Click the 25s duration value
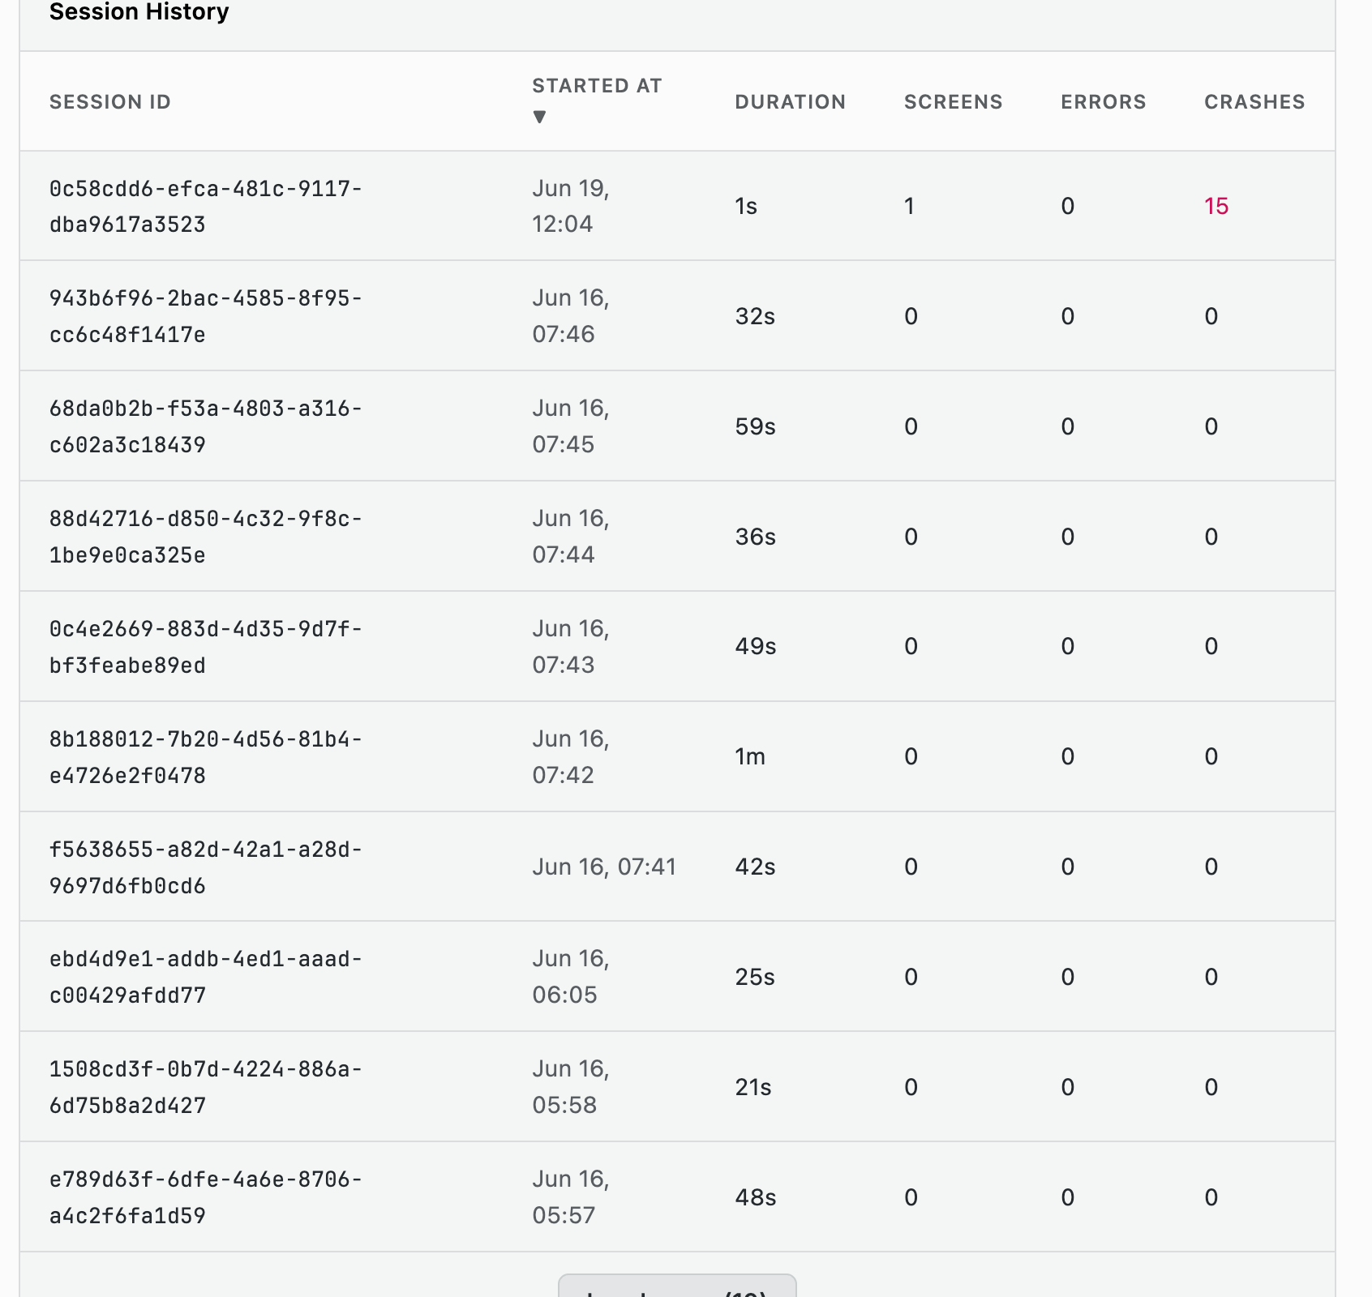Image resolution: width=1372 pixels, height=1297 pixels. tap(755, 977)
